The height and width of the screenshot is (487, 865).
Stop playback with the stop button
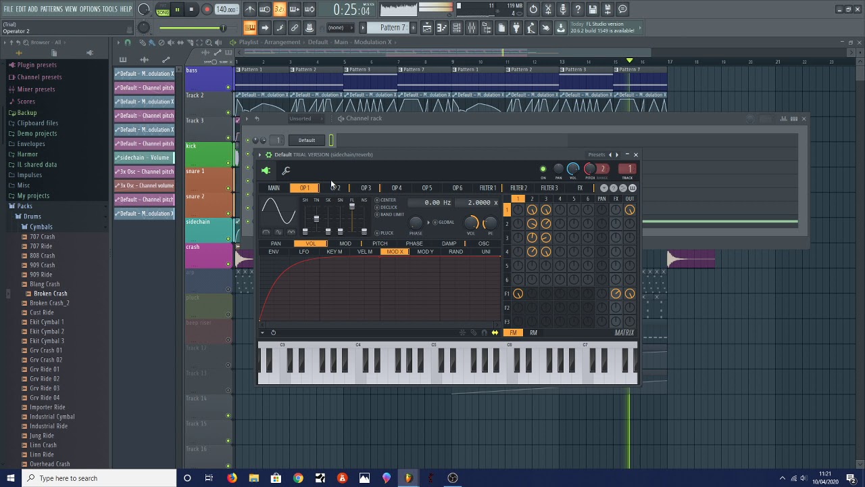(x=192, y=9)
